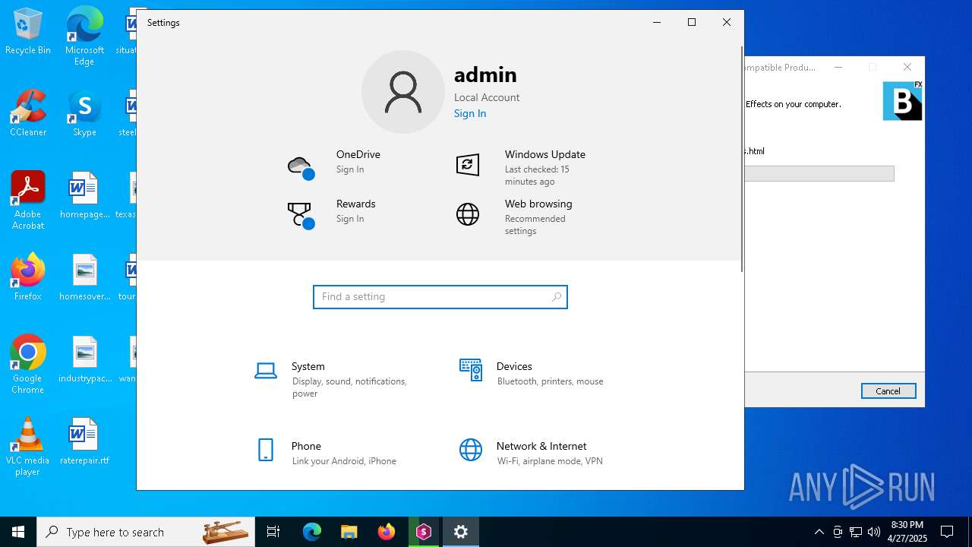Click the taskbar search box
The image size is (972, 547).
tap(147, 532)
